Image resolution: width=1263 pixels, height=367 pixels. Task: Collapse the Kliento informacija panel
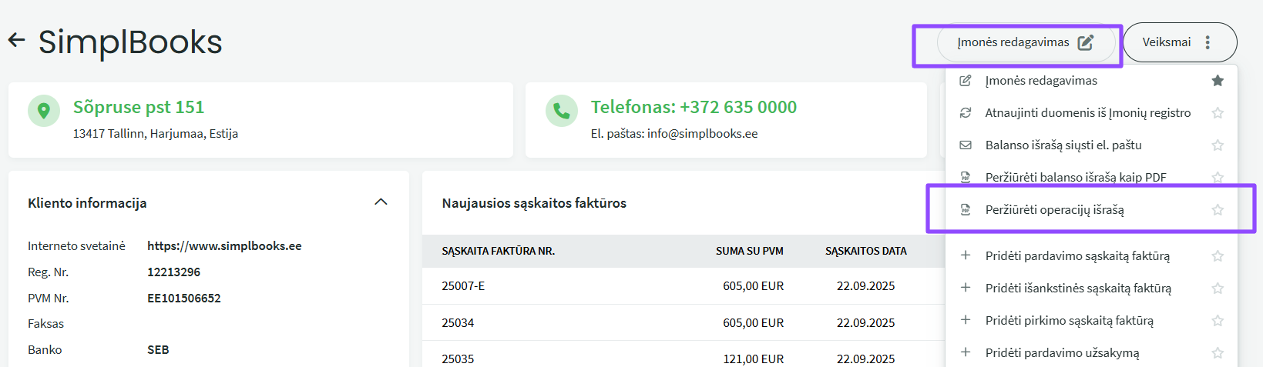click(x=381, y=202)
